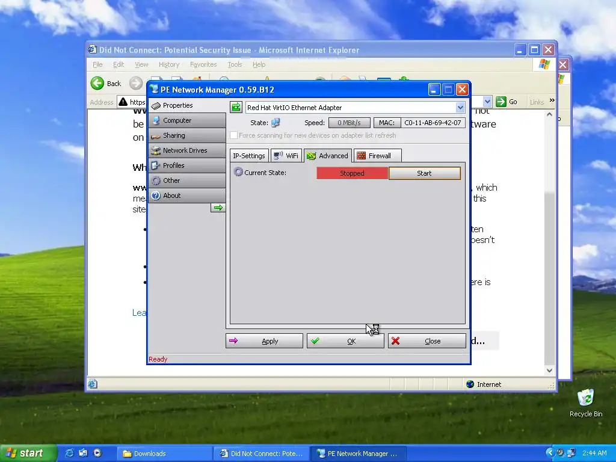Open the Computer section in sidebar
Viewport: 616px width, 462px height.
tap(187, 120)
